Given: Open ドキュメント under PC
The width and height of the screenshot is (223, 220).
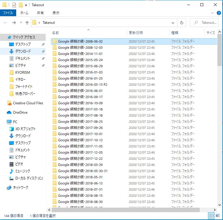Looking at the screenshot, I should [x=23, y=150].
